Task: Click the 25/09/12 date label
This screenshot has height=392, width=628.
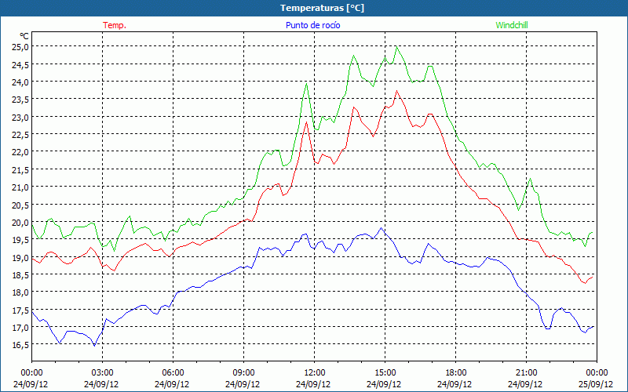Action: click(597, 384)
